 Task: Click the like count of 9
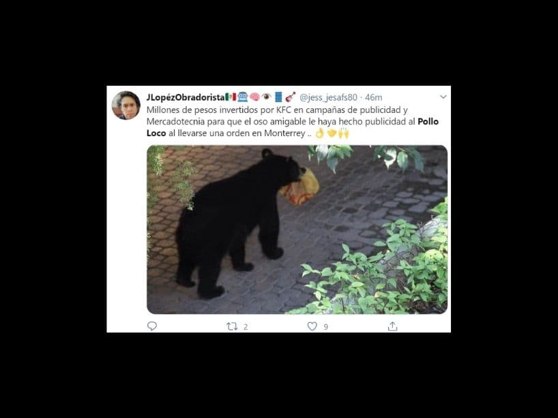(x=325, y=326)
